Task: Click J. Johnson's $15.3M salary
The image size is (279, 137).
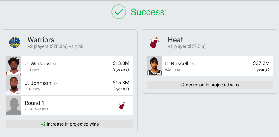Action: tap(121, 83)
